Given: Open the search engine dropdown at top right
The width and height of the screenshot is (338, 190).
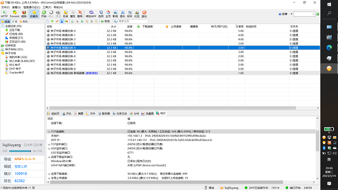Looking at the screenshot, I should pyautogui.click(x=291, y=14).
